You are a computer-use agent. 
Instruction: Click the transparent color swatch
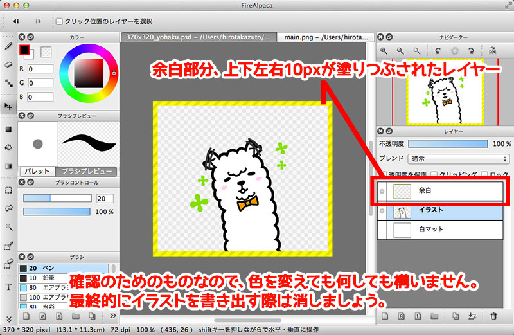pyautogui.click(x=46, y=52)
